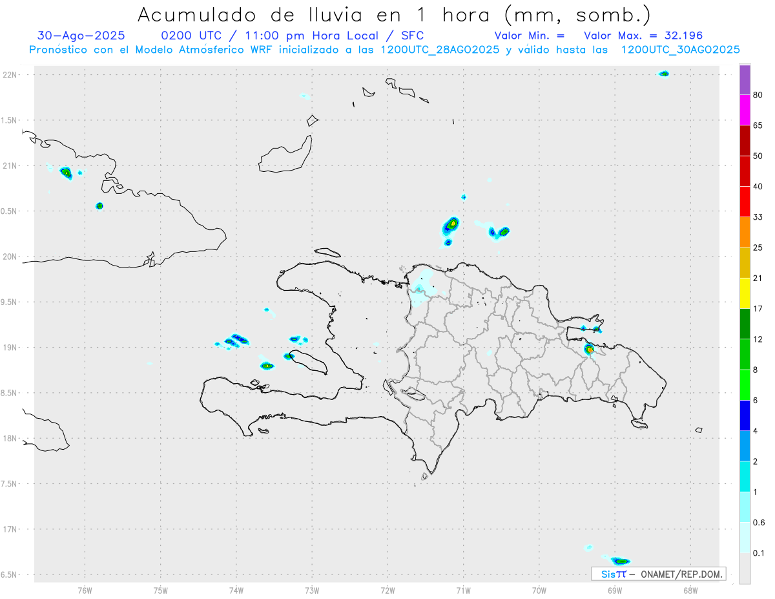This screenshot has width=775, height=599.
Task: Click the '71W' longitude label
Action: tap(463, 590)
